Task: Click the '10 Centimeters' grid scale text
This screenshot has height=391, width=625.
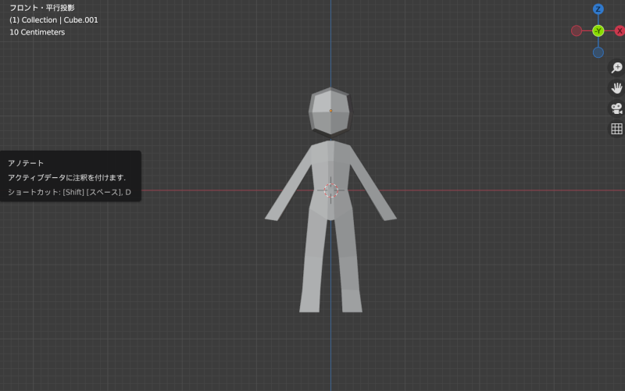Action: click(x=37, y=32)
